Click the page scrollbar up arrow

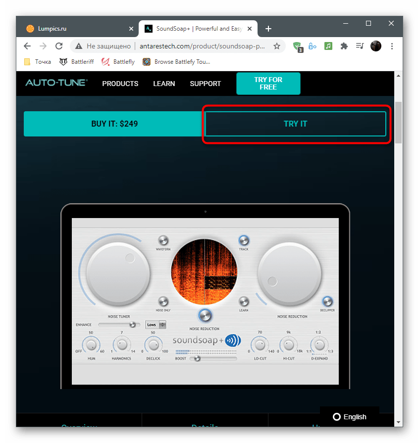(x=398, y=76)
